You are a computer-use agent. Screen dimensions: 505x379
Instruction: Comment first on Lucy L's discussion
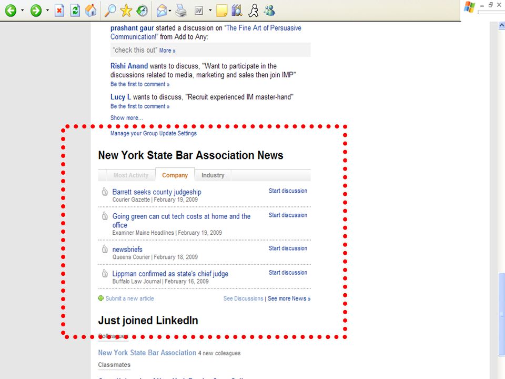coord(140,106)
